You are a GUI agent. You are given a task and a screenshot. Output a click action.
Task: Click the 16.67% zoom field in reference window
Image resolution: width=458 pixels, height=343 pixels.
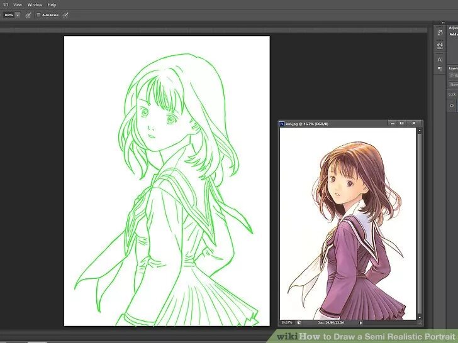coord(286,323)
